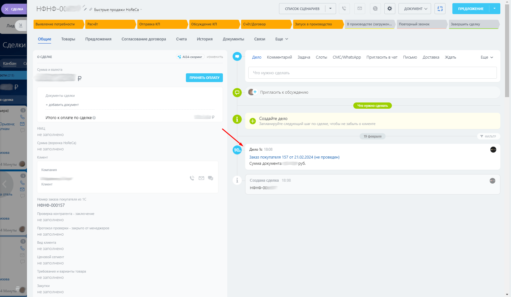This screenshot has height=297, width=511.
Task: Set the deal stage to Повторный звонок
Action: click(x=422, y=24)
